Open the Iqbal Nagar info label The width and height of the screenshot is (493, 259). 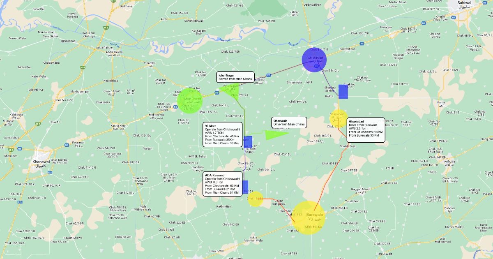point(235,77)
